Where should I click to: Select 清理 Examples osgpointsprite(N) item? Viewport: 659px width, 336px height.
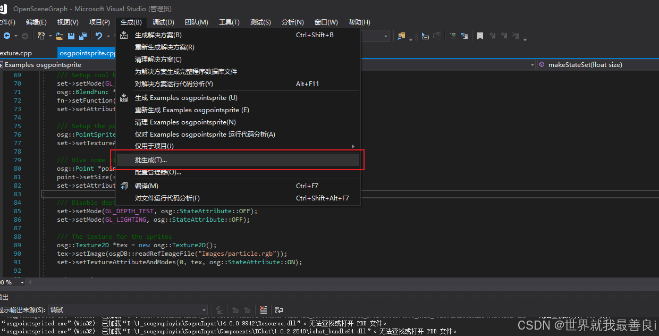click(239, 122)
